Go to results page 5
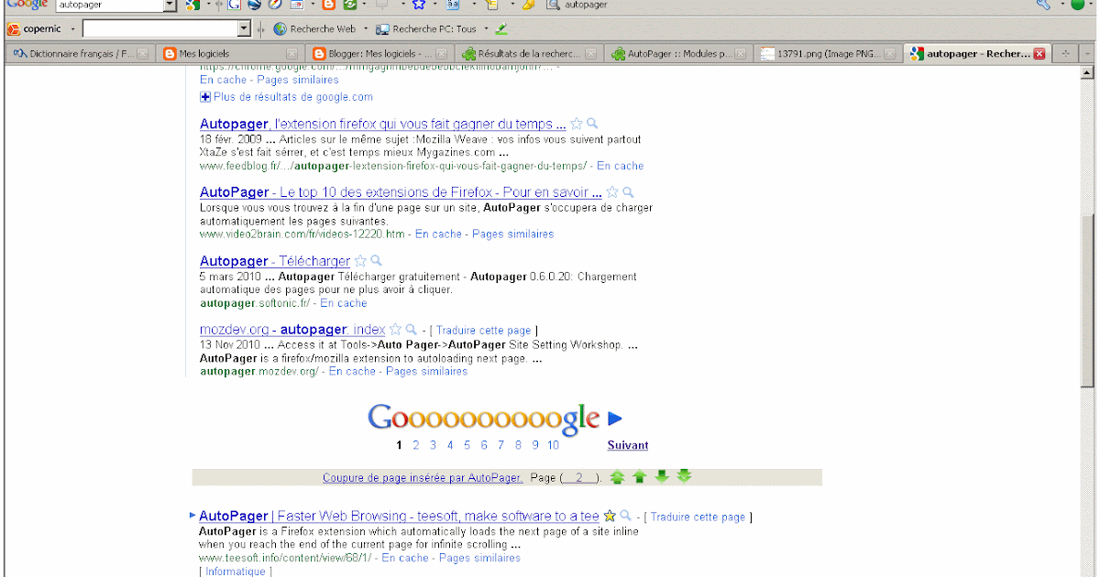Screen dimensions: 1100x577 coord(467,445)
